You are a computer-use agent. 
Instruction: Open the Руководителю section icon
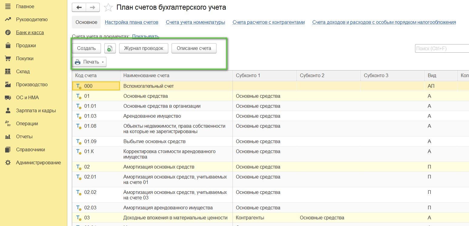click(x=8, y=20)
